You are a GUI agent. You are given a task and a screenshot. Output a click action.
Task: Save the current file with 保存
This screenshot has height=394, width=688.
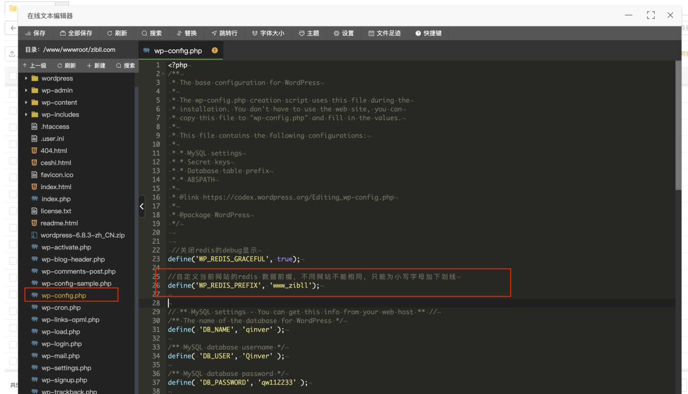point(35,33)
